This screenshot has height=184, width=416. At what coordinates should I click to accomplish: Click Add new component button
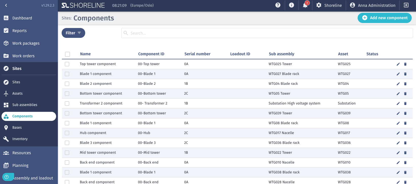(384, 18)
